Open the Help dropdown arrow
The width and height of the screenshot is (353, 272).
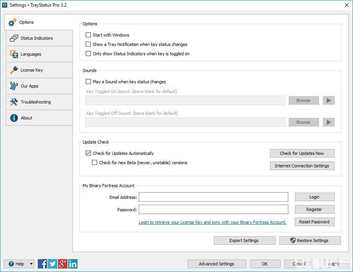coord(31,264)
